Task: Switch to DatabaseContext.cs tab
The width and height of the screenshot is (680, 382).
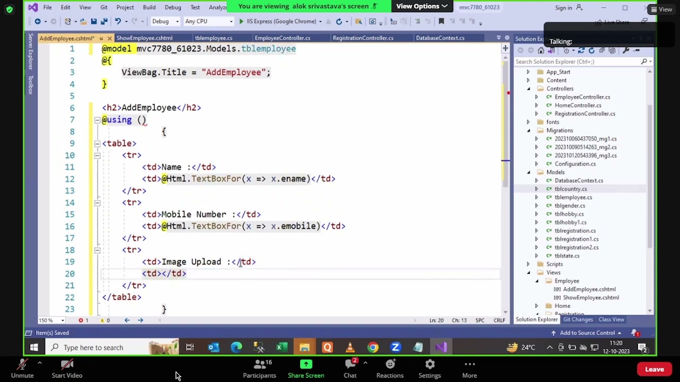Action: click(x=440, y=38)
